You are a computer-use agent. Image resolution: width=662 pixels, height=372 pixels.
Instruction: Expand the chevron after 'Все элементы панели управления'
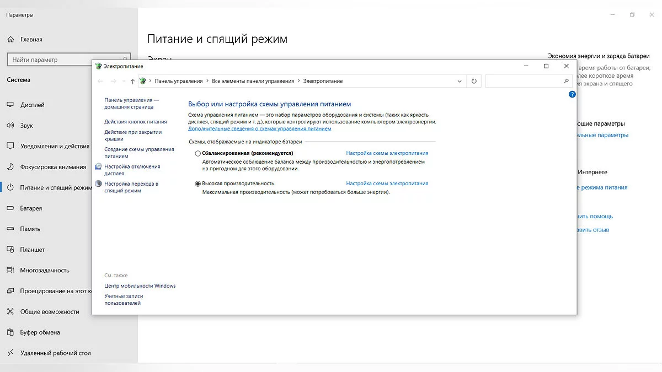tap(298, 81)
